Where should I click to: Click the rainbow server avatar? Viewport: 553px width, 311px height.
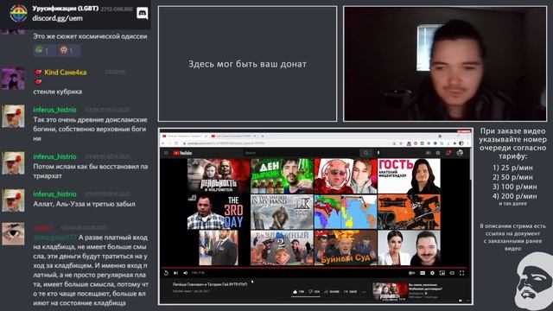[18, 14]
